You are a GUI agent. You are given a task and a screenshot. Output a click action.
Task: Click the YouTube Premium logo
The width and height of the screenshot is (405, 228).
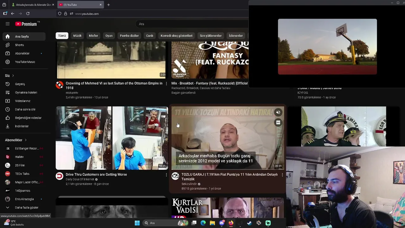(27, 24)
